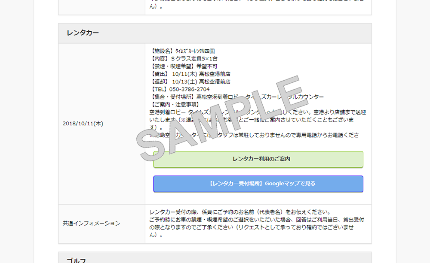Click the 共通インフォメーション label cell
430x263 pixels.
click(x=91, y=224)
